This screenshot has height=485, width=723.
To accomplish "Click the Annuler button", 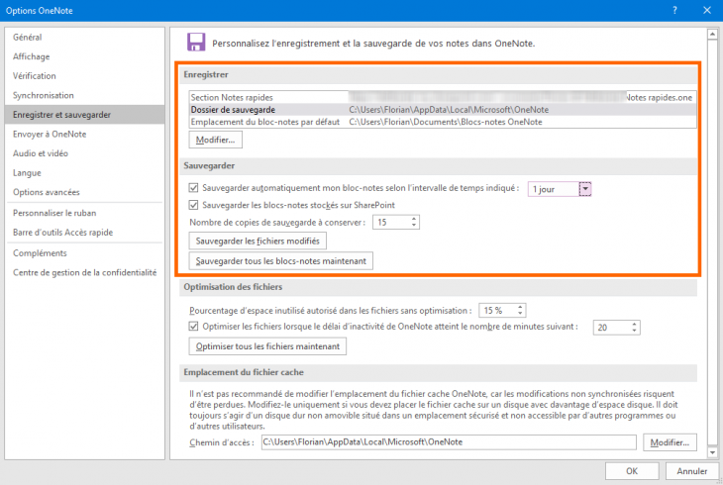I will coord(691,471).
